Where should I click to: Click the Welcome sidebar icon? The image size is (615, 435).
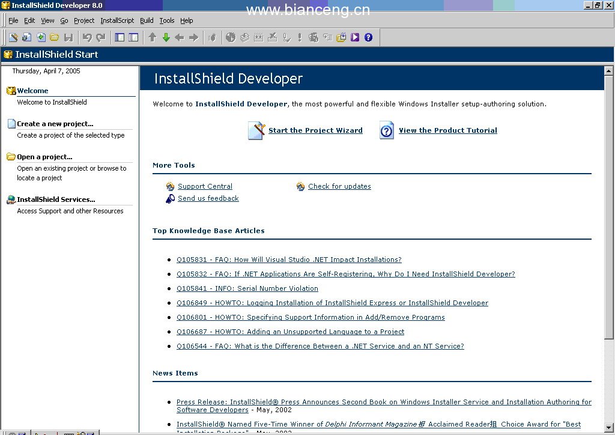click(11, 91)
